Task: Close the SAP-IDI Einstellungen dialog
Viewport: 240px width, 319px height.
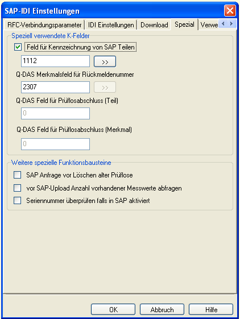Action: tap(230, 10)
